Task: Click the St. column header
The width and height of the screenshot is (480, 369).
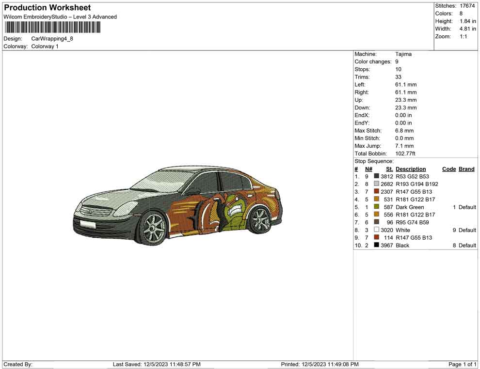Action: [x=389, y=169]
